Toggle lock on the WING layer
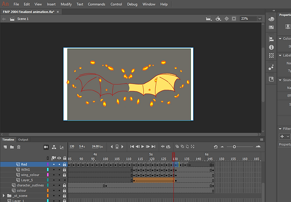Viewport: 291px width, 202px height. pyautogui.click(x=65, y=170)
